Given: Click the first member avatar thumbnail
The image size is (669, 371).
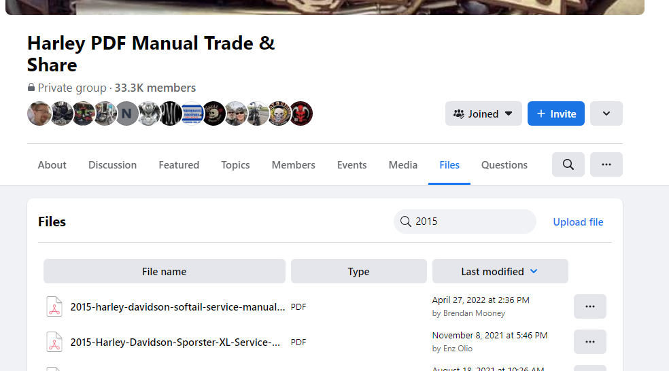Looking at the screenshot, I should pyautogui.click(x=39, y=113).
